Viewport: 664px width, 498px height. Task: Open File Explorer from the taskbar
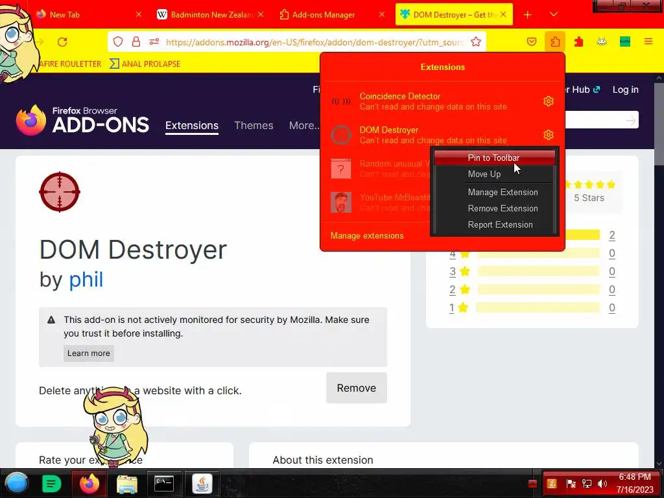tap(126, 484)
